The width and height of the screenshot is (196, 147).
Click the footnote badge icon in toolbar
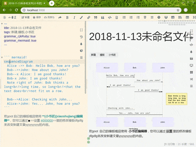pos(145,17)
